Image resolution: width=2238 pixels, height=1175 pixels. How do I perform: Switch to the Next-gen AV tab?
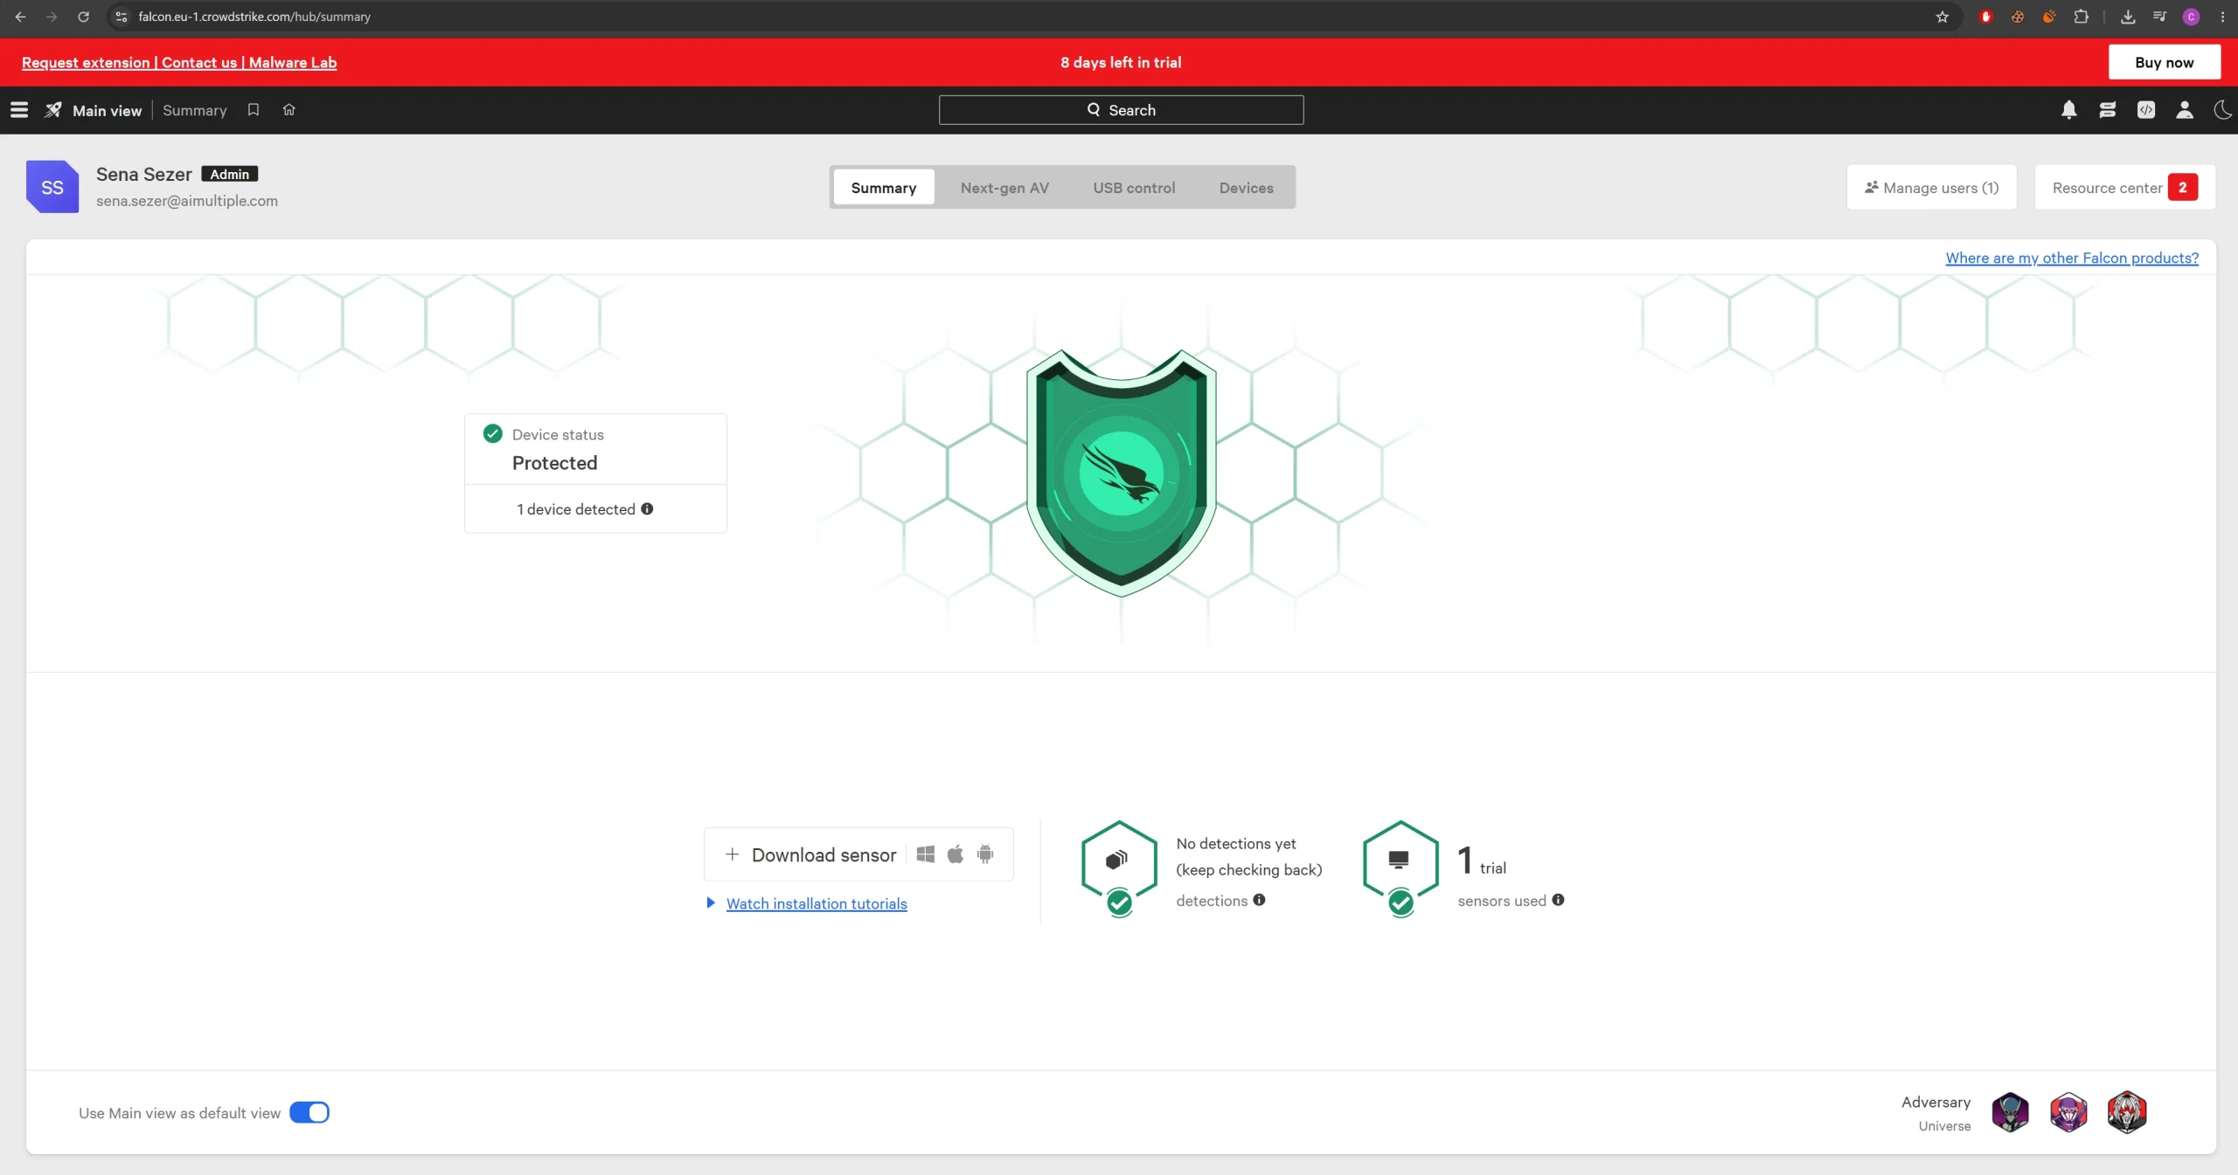pyautogui.click(x=1004, y=188)
